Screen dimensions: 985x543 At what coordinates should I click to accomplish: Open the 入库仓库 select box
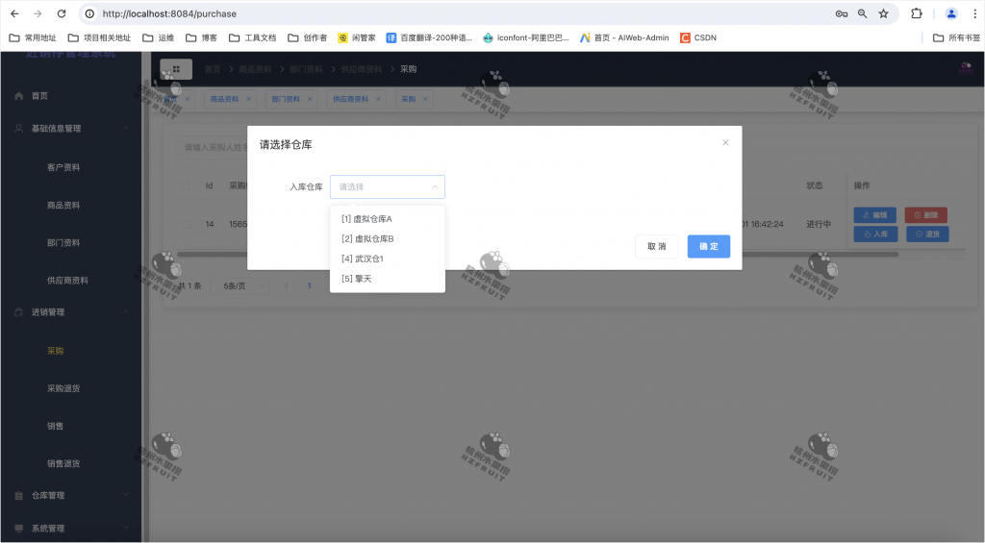(x=388, y=186)
